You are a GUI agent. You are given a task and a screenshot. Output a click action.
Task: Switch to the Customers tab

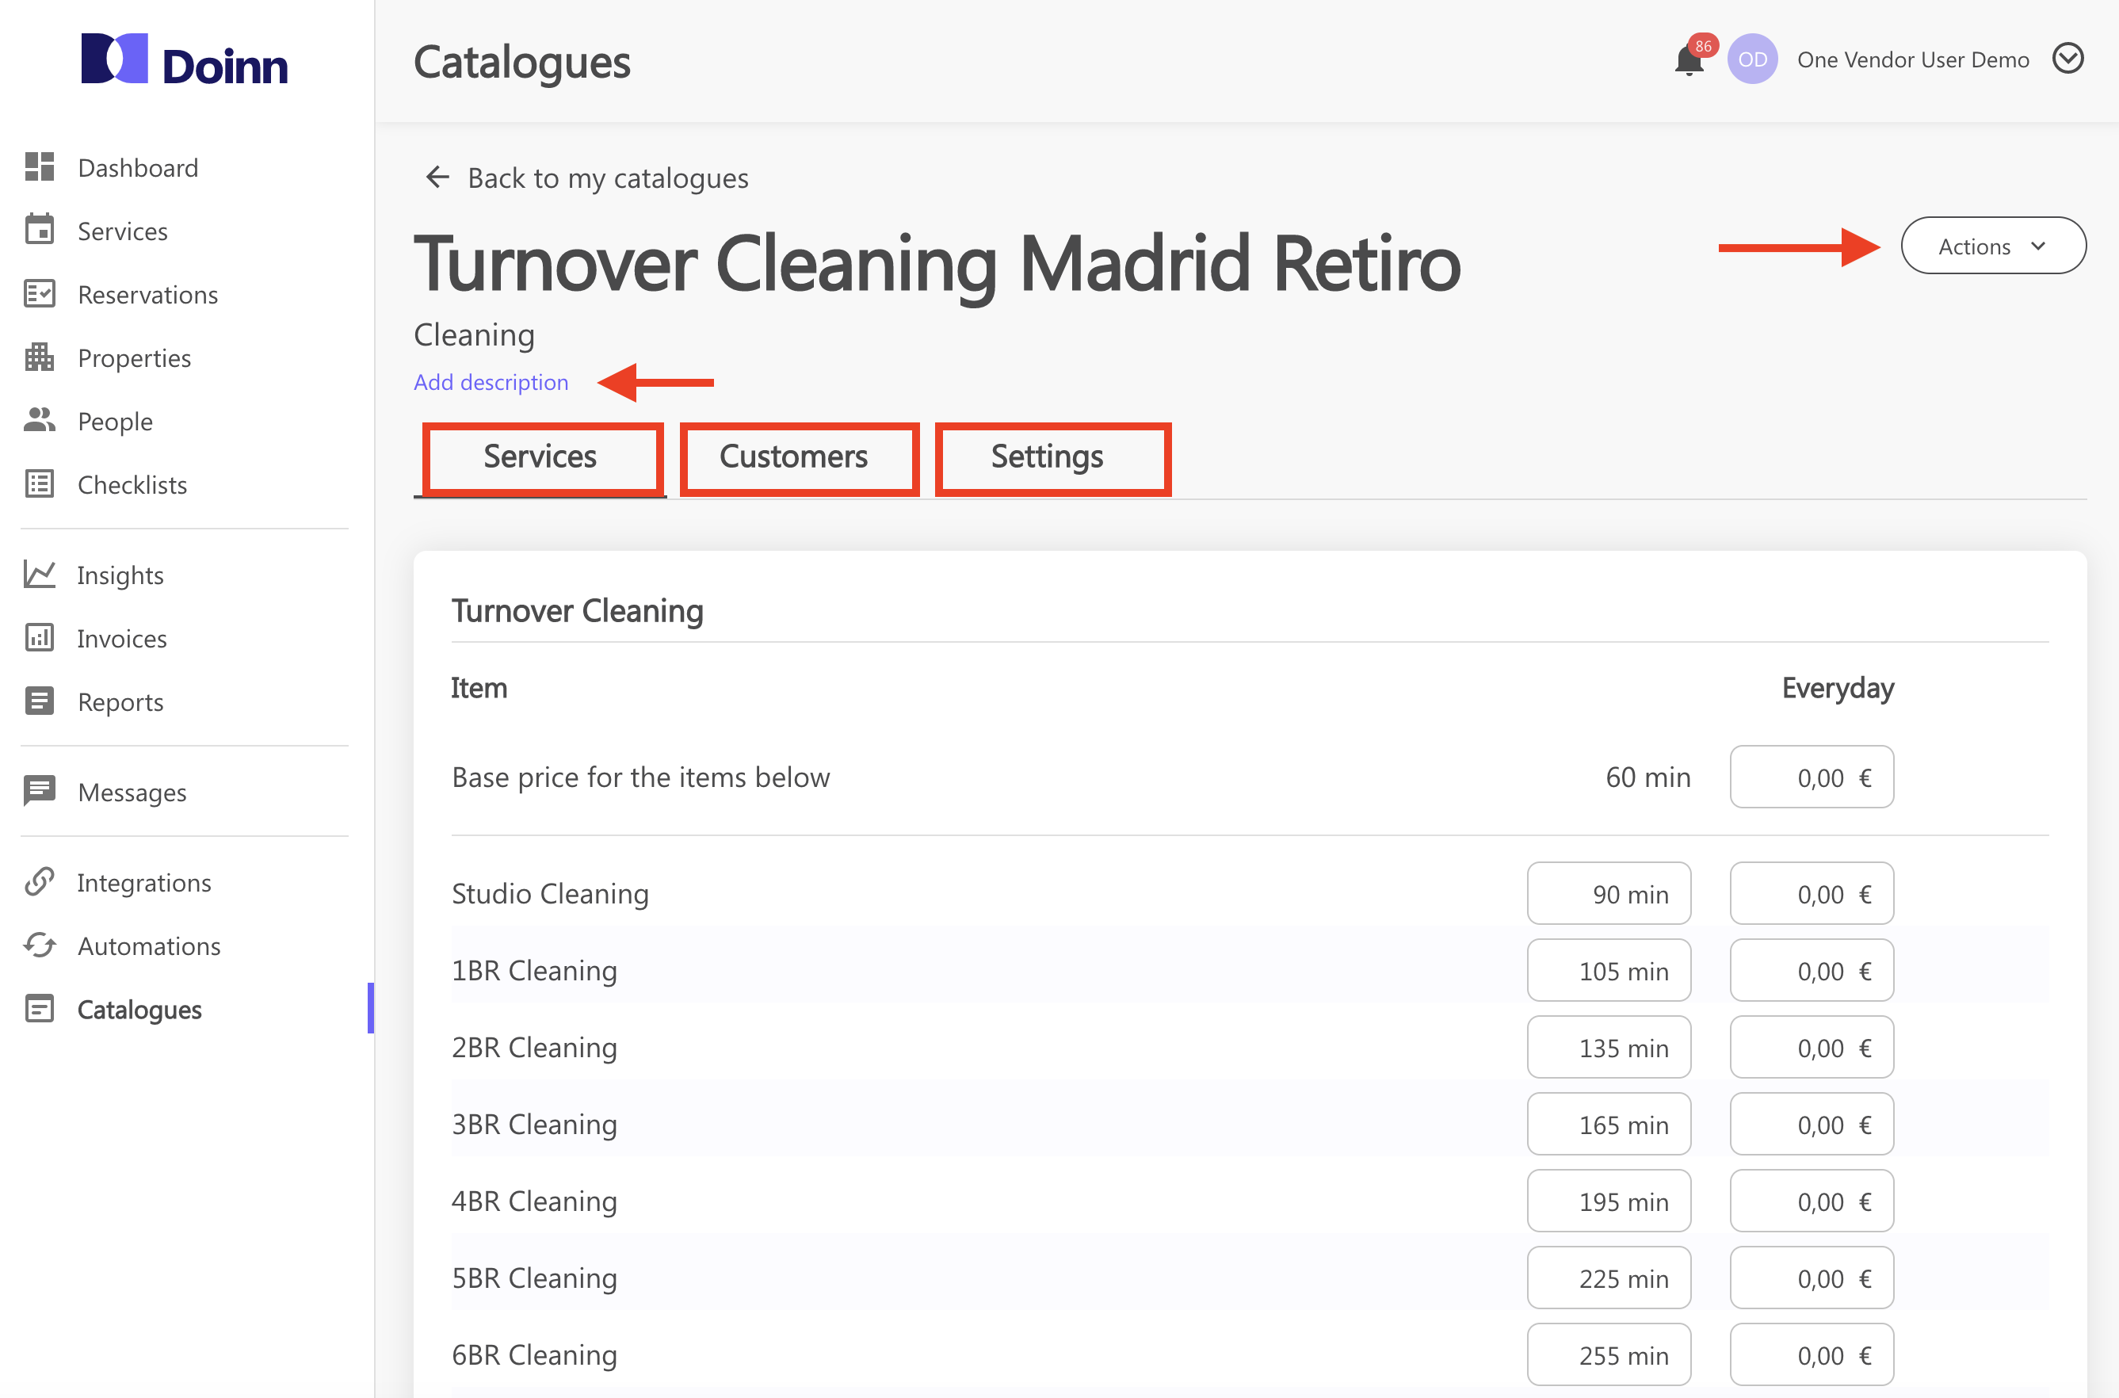(x=793, y=457)
